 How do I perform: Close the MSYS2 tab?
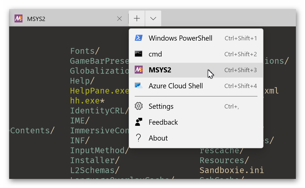pyautogui.click(x=119, y=19)
